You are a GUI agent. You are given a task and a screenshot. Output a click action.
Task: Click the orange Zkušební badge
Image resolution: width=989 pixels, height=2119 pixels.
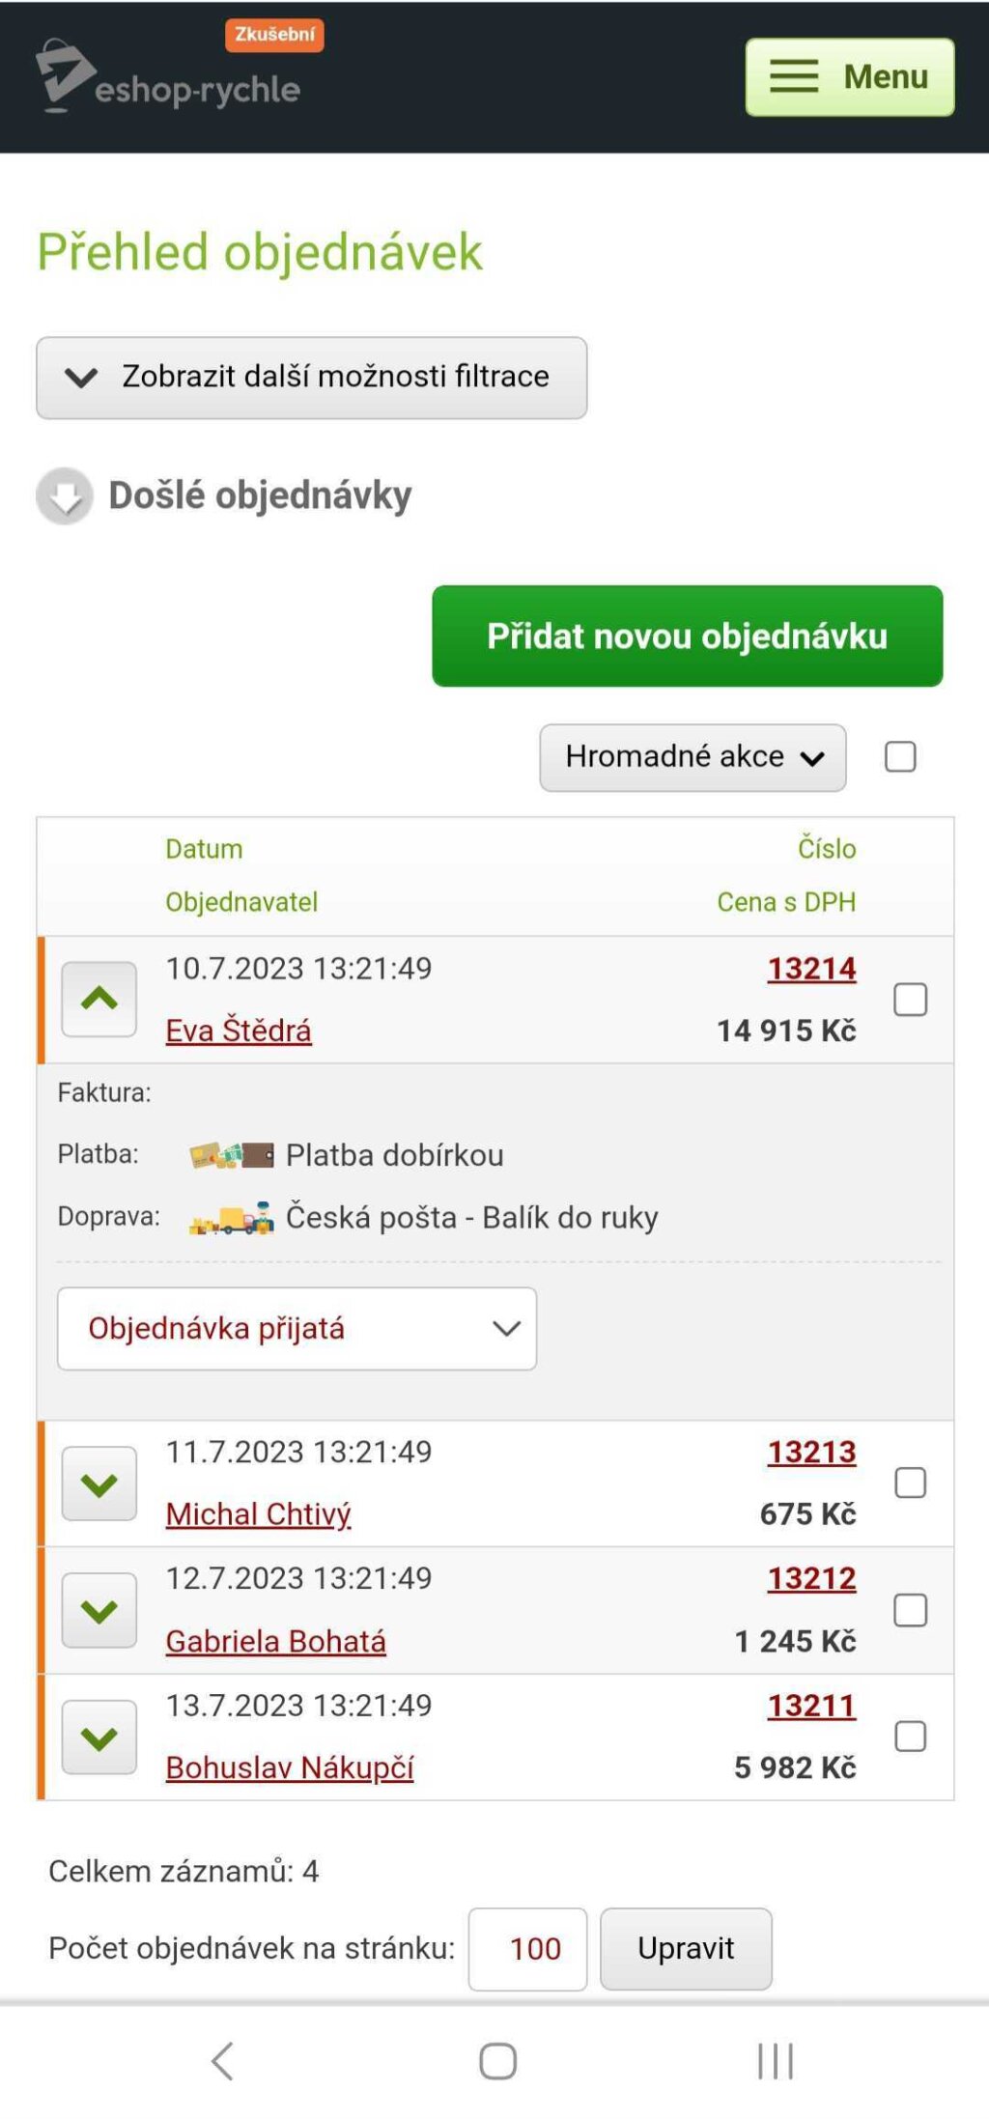pos(274,35)
